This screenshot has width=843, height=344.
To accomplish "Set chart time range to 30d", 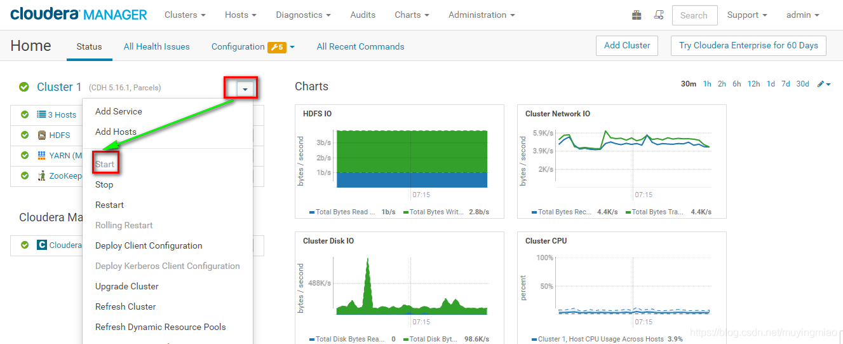I will pos(803,84).
